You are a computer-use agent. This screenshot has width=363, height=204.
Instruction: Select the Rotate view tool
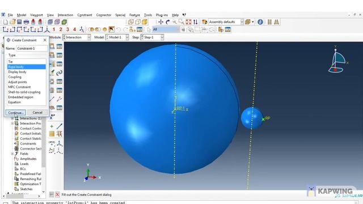click(168, 22)
